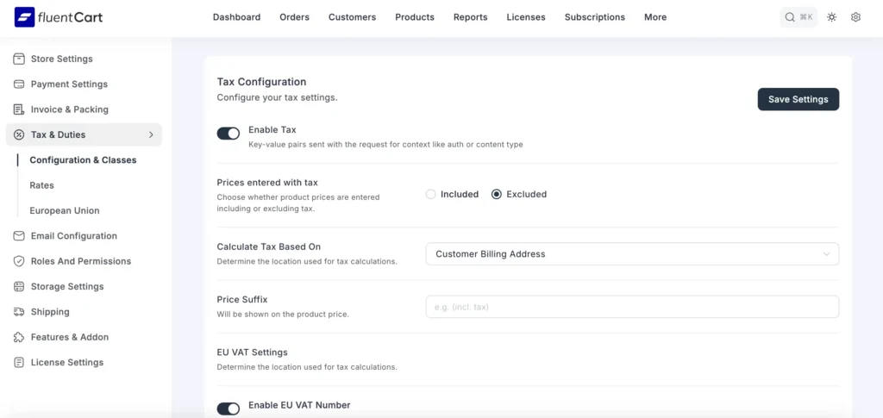Collapse the Tax & Duties chevron
This screenshot has height=418, width=883.
(x=151, y=134)
